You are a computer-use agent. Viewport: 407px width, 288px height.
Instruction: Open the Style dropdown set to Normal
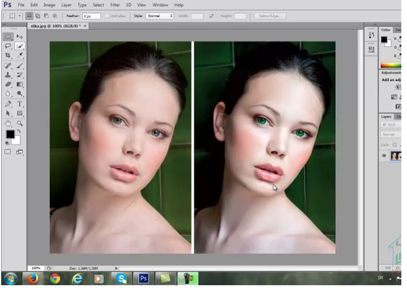160,16
